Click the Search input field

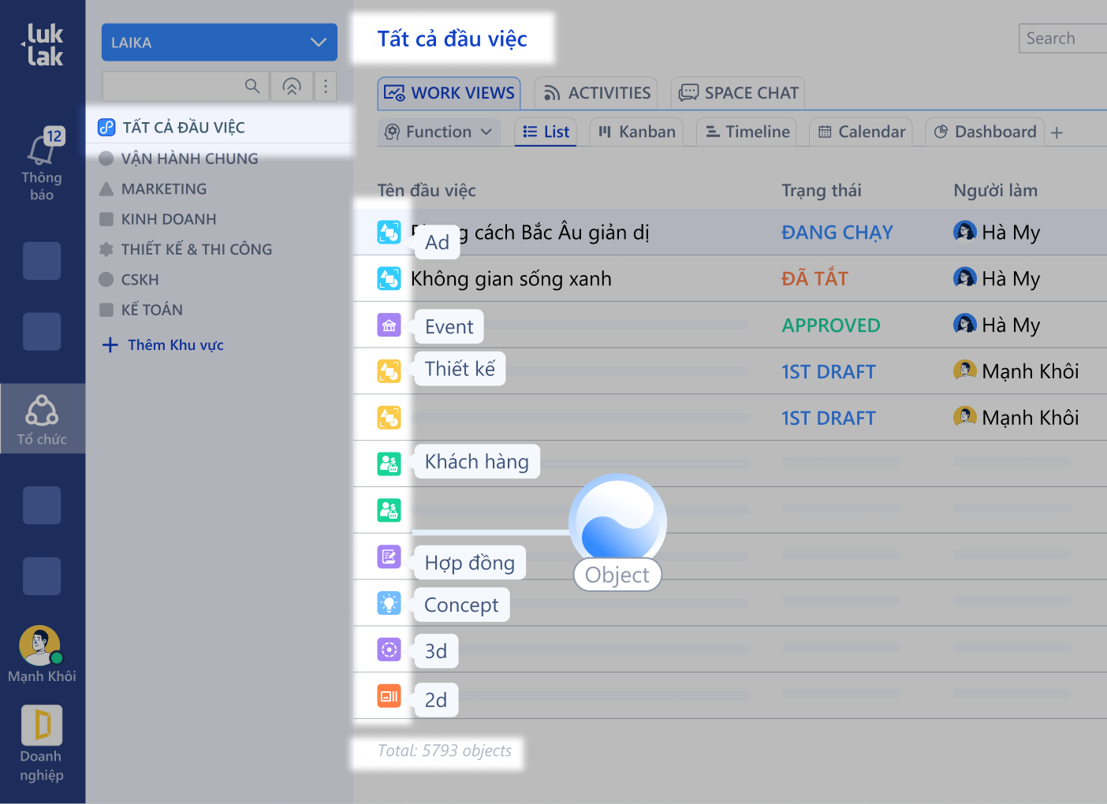pos(1062,39)
